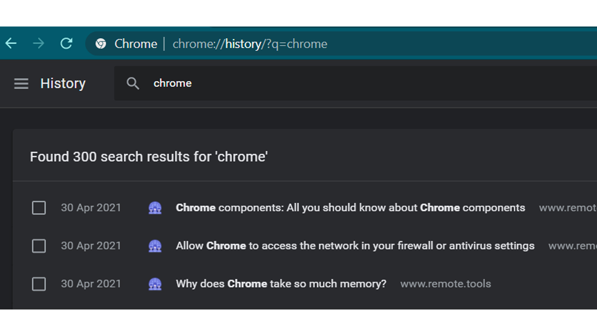Click www.remote.tools domain in third entry
This screenshot has height=336, width=597.
pyautogui.click(x=446, y=284)
